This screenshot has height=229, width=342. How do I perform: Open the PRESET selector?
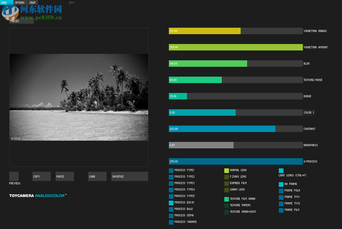click(22, 21)
